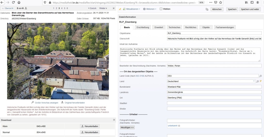
Task: Click the Stadtteil input field
Action: click(214, 103)
